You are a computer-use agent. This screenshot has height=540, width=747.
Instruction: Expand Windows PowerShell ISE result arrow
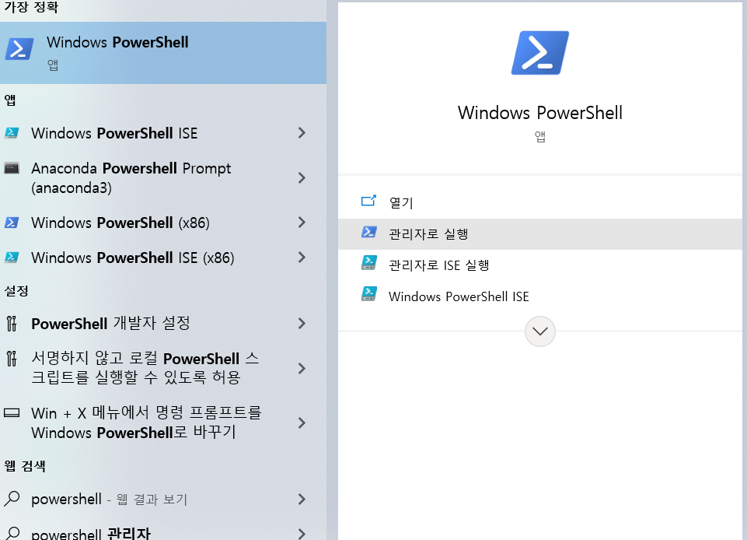[x=302, y=133]
